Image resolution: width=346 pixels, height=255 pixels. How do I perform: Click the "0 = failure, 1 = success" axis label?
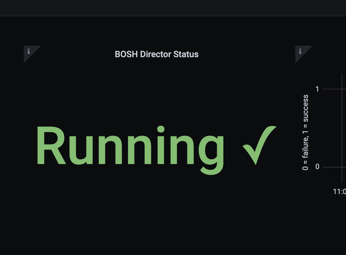pyautogui.click(x=306, y=132)
